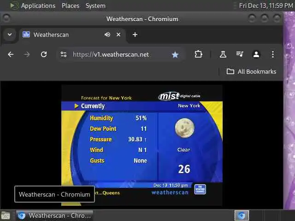
Task: Open the All Bookmarks folder
Action: [251, 72]
